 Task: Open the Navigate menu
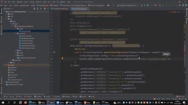coord(20,2)
